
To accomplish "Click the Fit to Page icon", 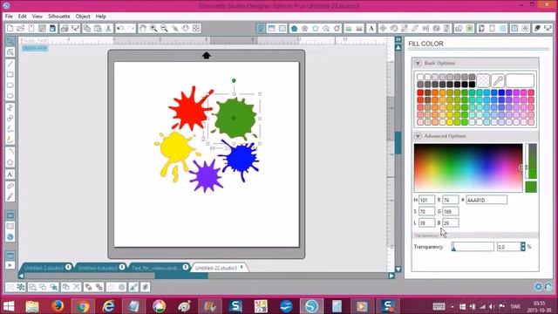I will 196,28.
